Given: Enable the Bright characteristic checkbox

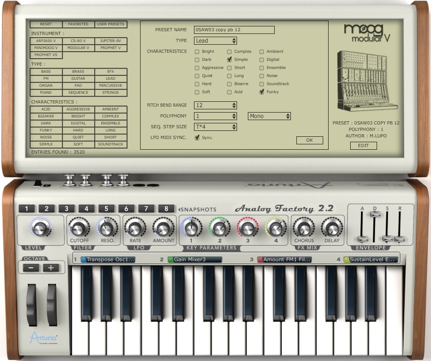Looking at the screenshot, I should click(197, 52).
